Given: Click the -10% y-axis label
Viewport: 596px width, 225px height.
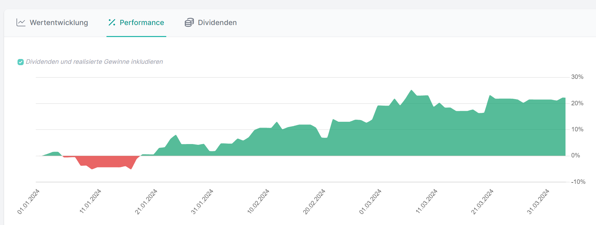Looking at the screenshot, I should [x=578, y=182].
